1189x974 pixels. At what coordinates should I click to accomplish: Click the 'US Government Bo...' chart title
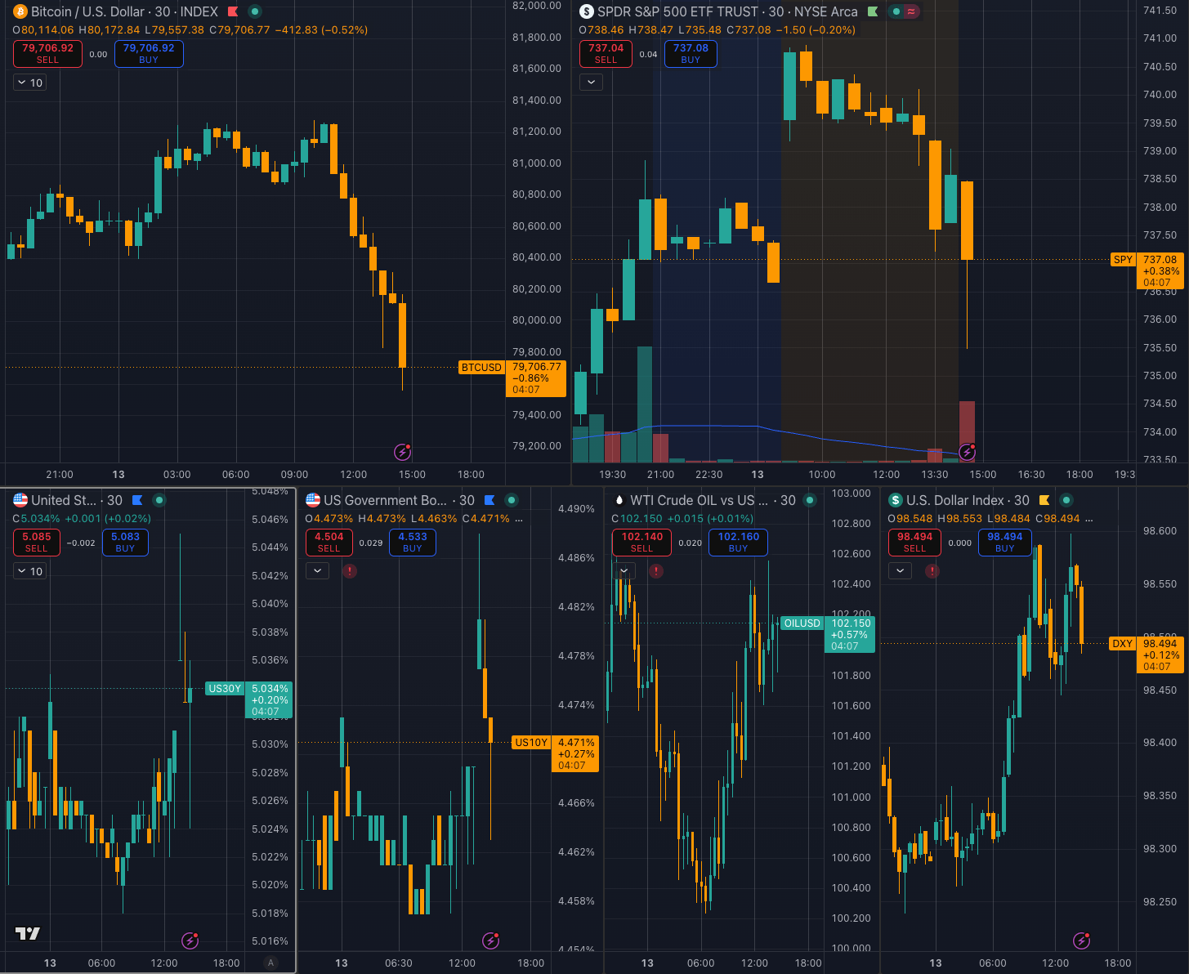pyautogui.click(x=386, y=500)
